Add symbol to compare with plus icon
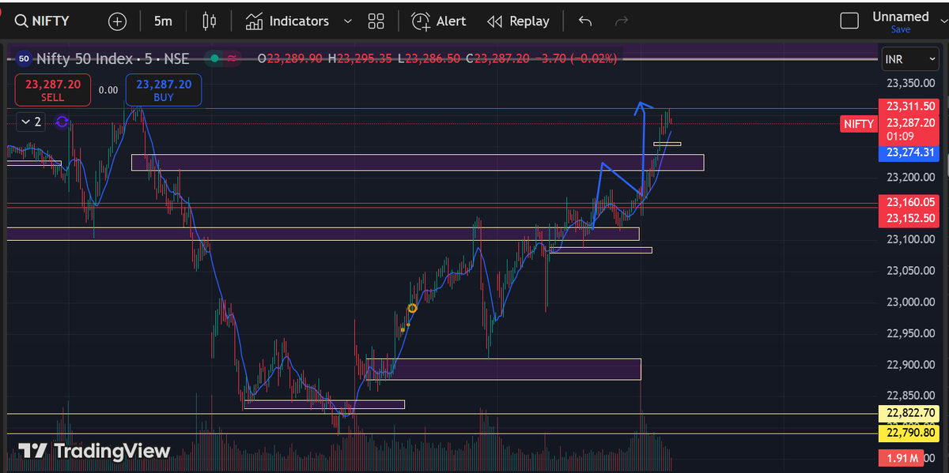Screen dimensions: 949x473 tap(117, 21)
